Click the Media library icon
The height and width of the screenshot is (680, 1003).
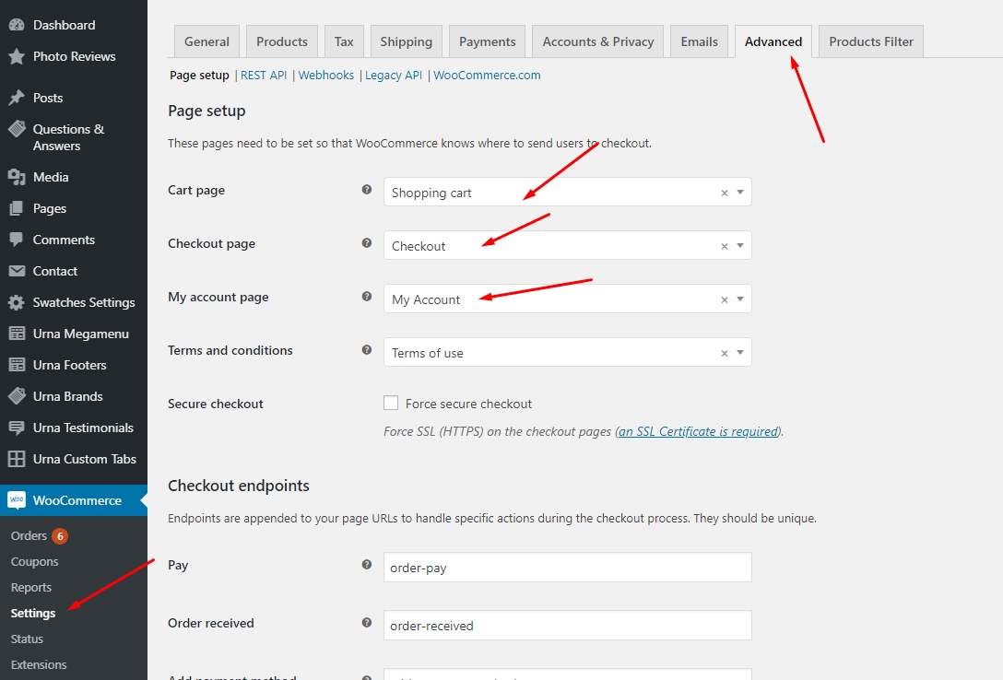click(x=16, y=177)
